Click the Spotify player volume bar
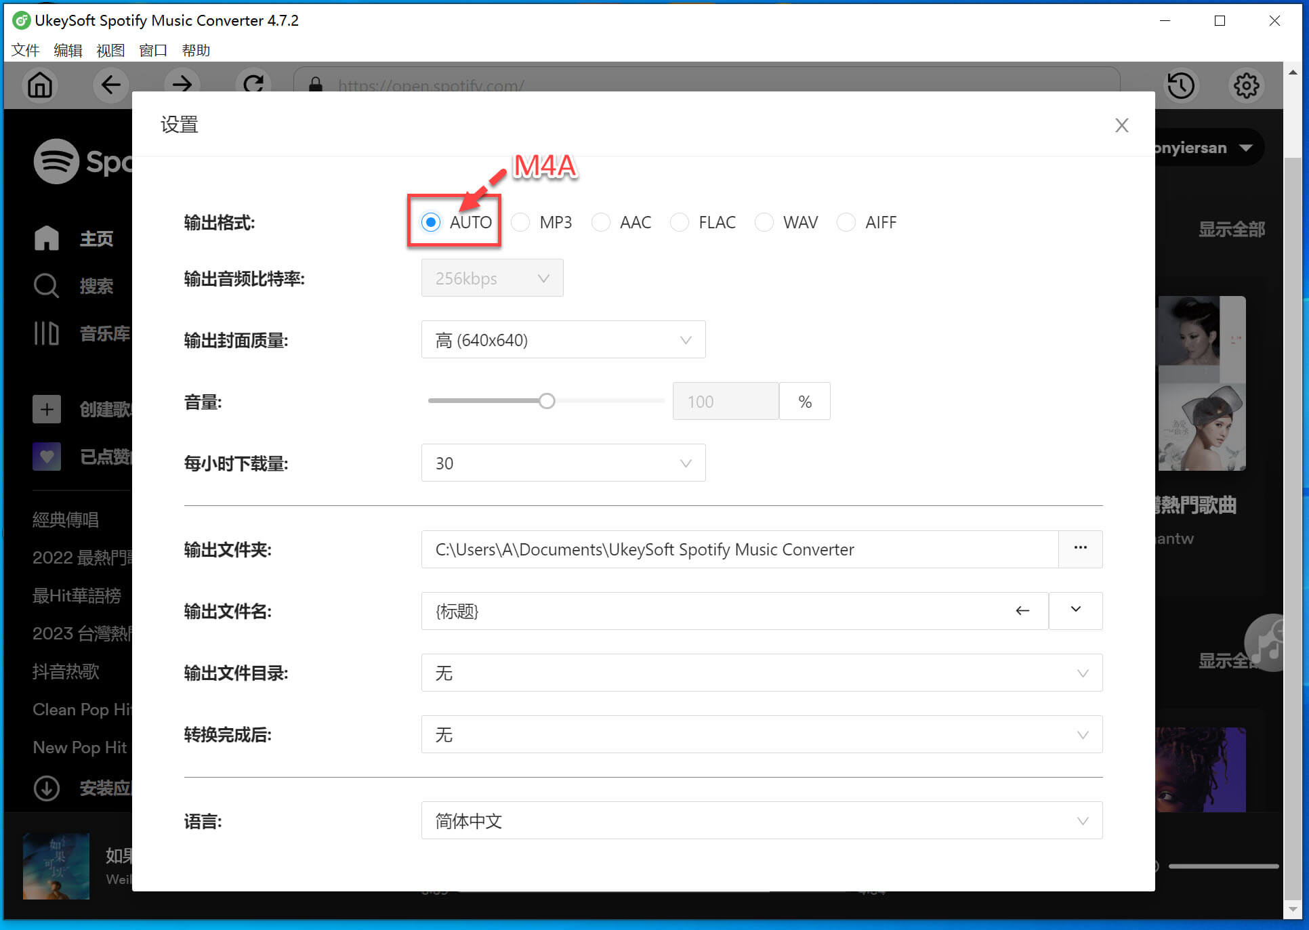1309x930 pixels. pyautogui.click(x=1223, y=866)
